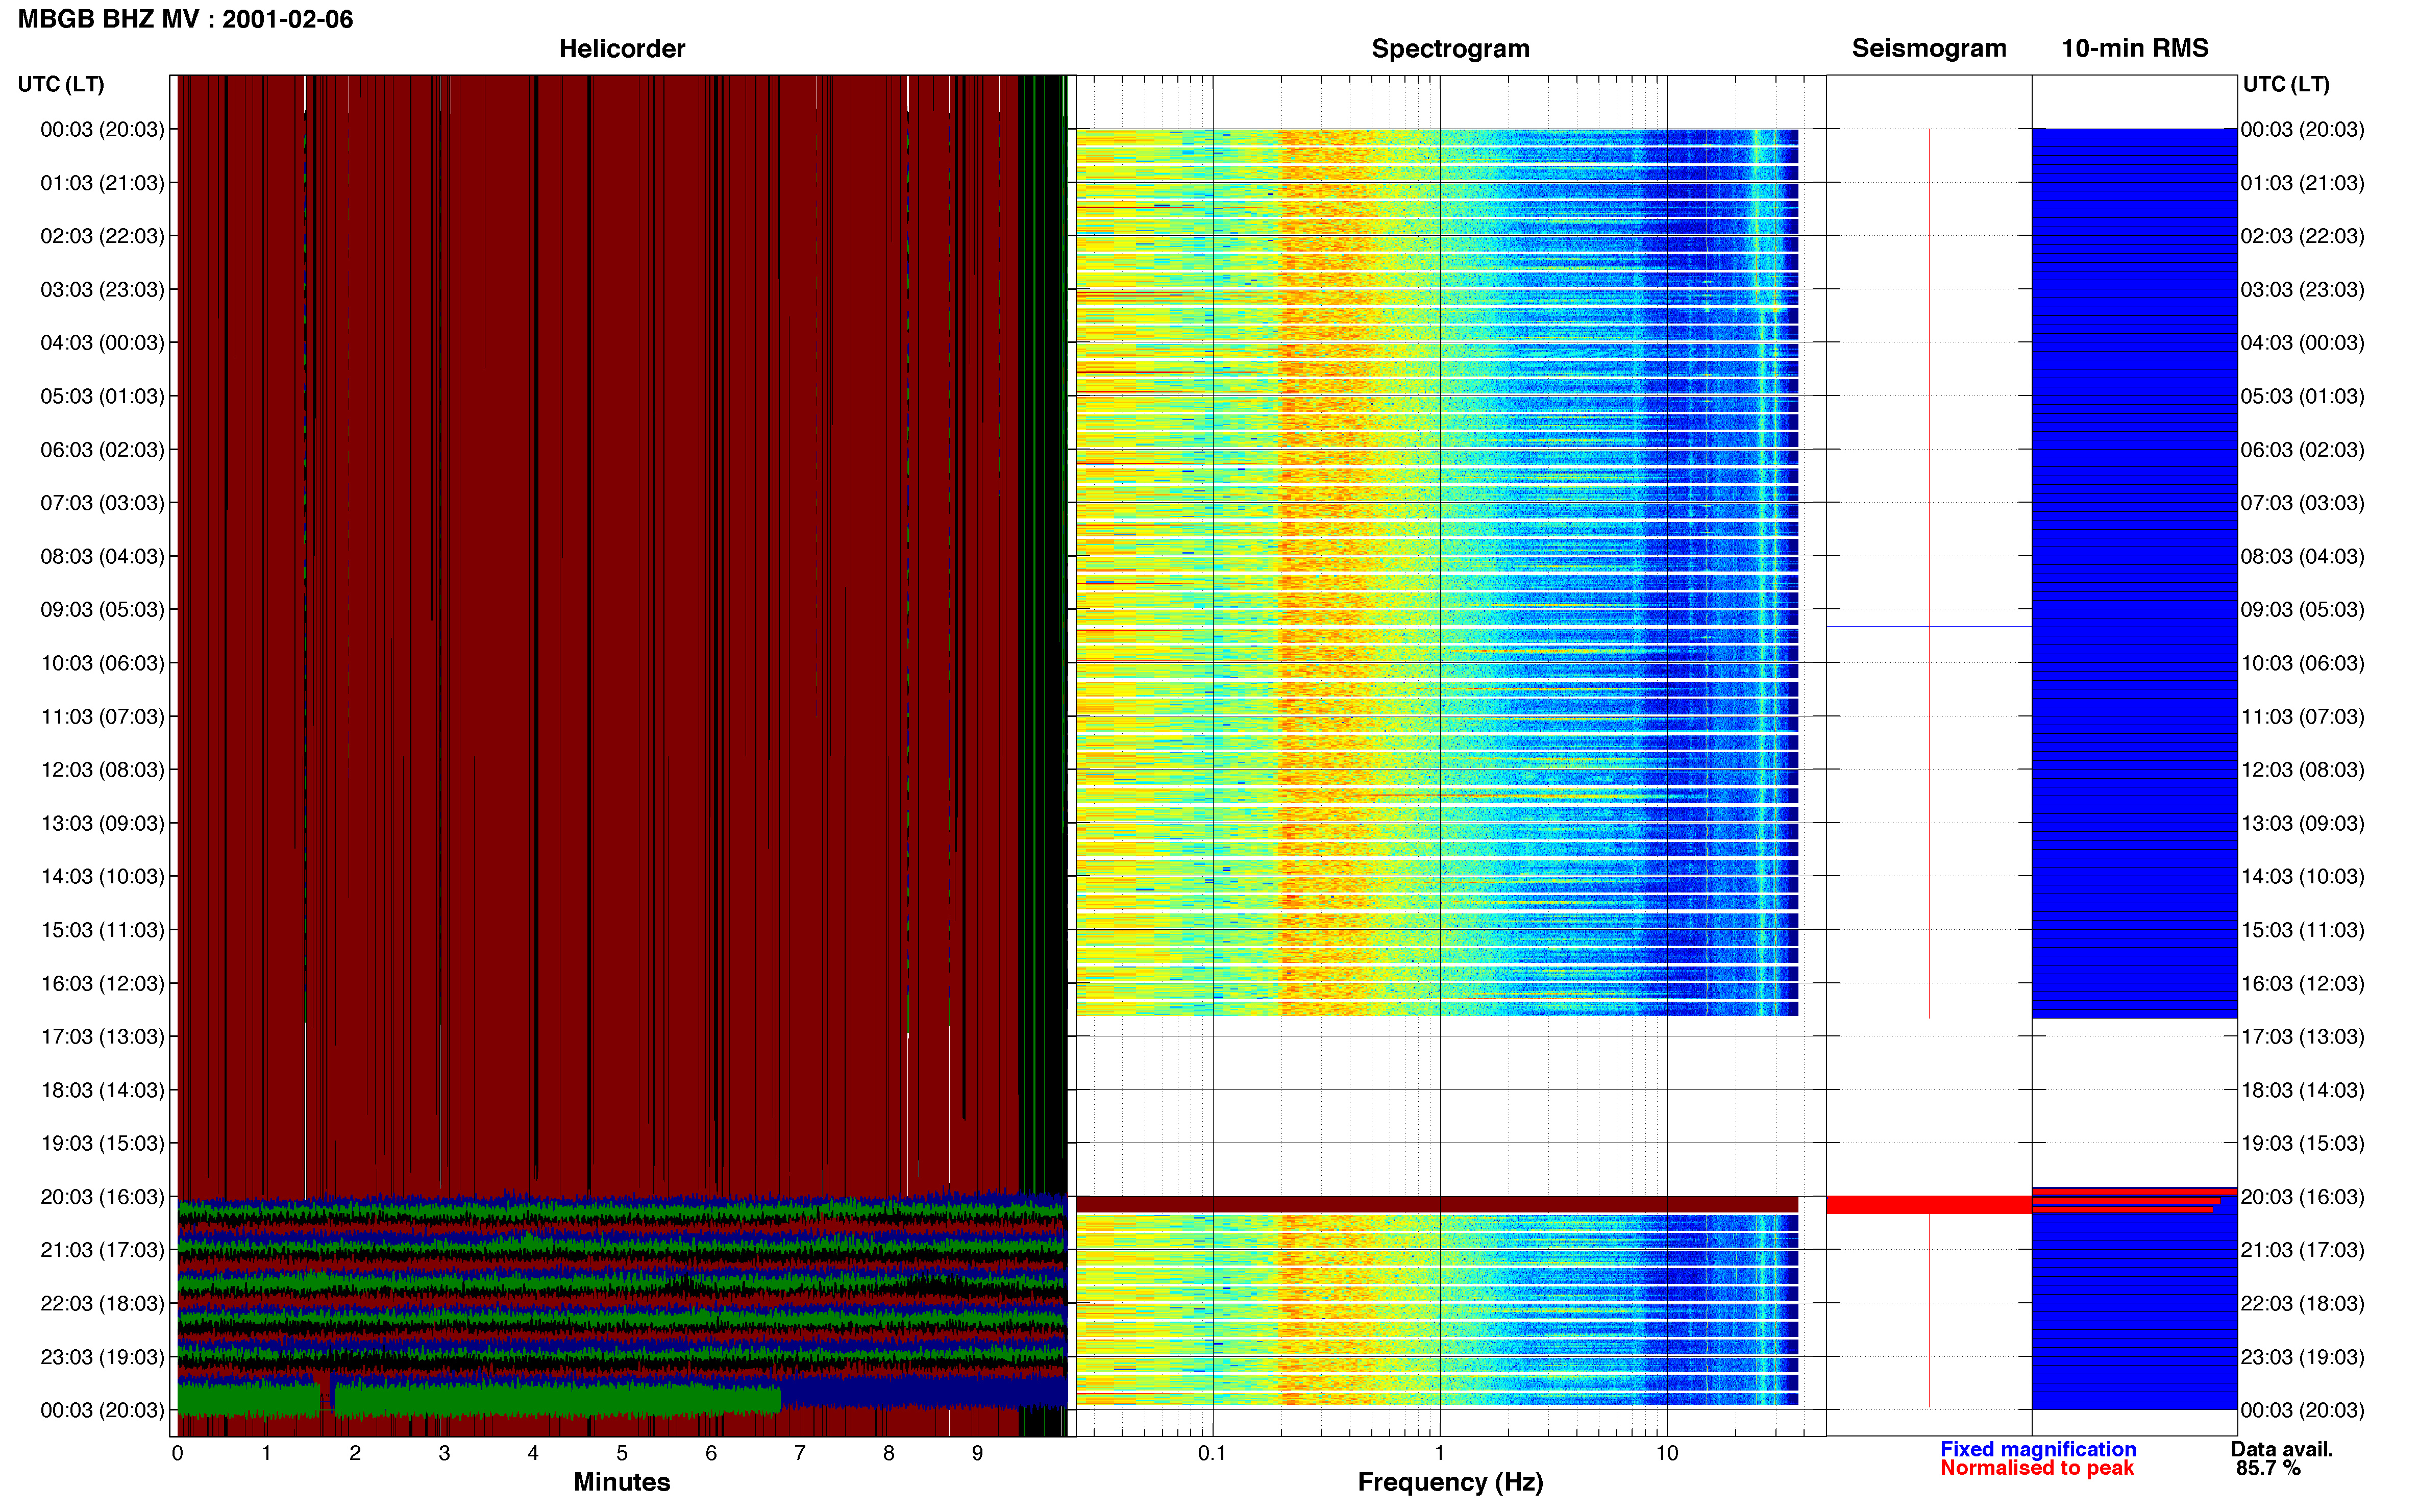This screenshot has height=1512, width=2419.
Task: Click the helicorder minute tick '0'
Action: click(177, 1453)
